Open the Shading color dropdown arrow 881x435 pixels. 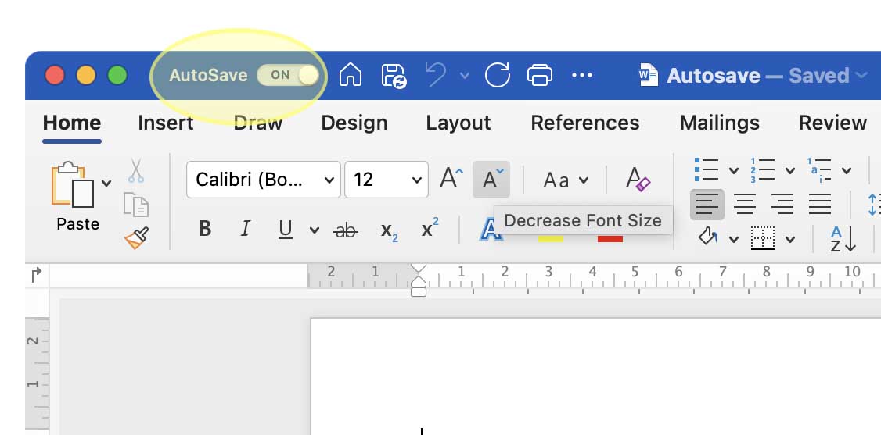pos(733,239)
